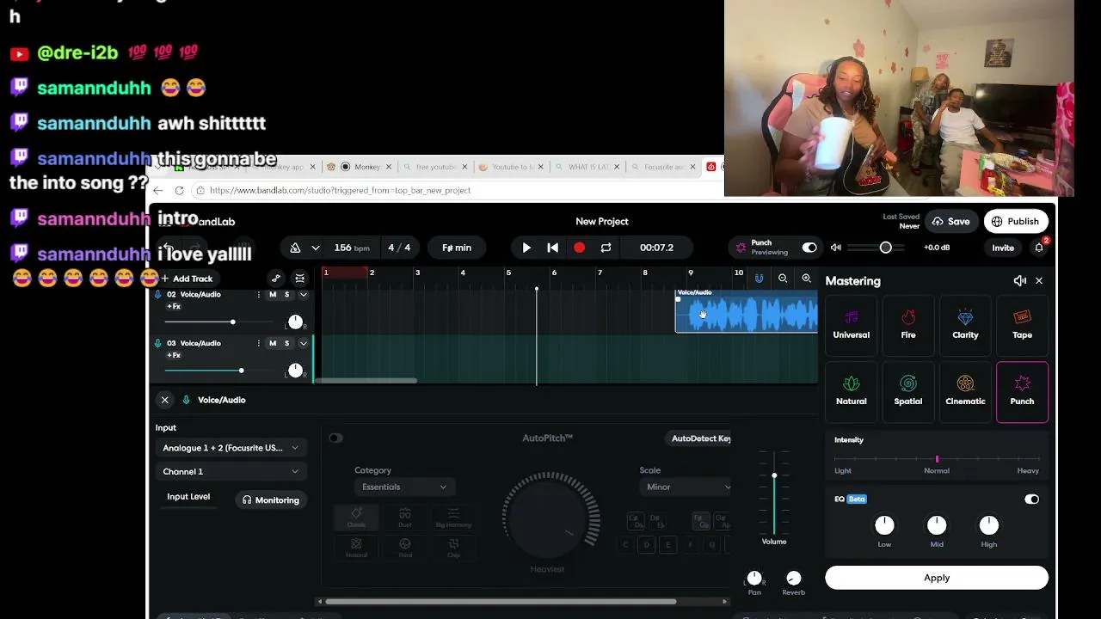Toggle headphone Monitoring
Image resolution: width=1101 pixels, height=619 pixels.
click(271, 500)
